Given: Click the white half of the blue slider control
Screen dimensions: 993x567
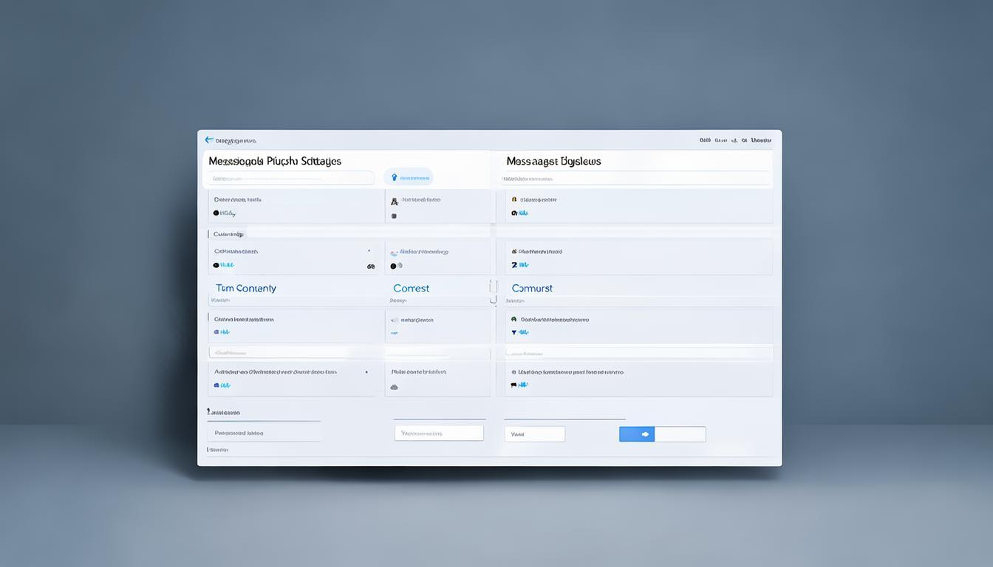Looking at the screenshot, I should click(x=680, y=434).
